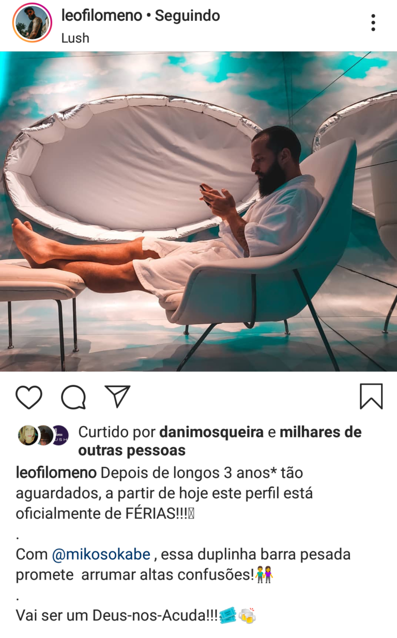Tap the first liker avatar thumbnail

[28, 435]
